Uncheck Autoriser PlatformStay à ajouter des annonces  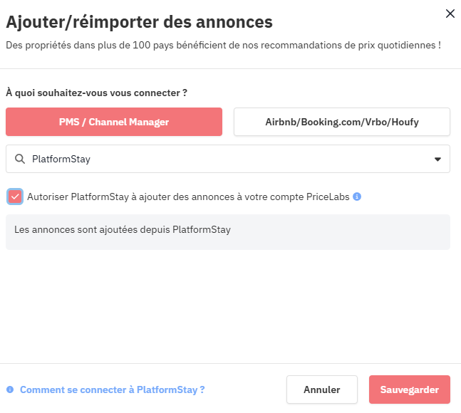(x=15, y=197)
